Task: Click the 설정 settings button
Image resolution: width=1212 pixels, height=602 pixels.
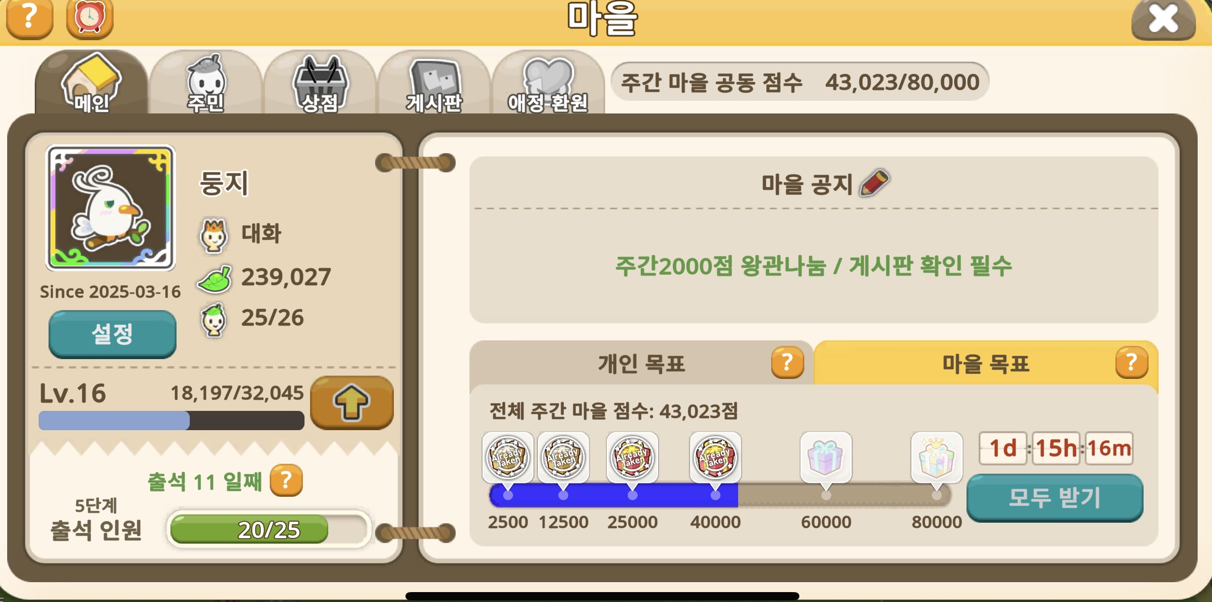Action: point(113,334)
